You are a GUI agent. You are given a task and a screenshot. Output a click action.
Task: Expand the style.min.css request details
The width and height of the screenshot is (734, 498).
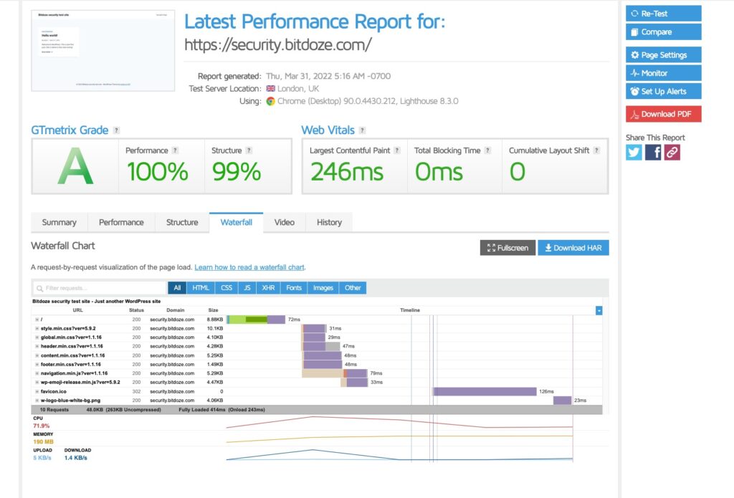pos(37,329)
